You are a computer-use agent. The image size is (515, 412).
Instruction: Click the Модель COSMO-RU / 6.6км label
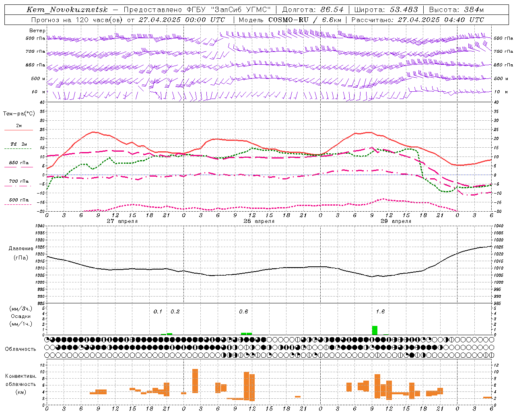[290, 20]
